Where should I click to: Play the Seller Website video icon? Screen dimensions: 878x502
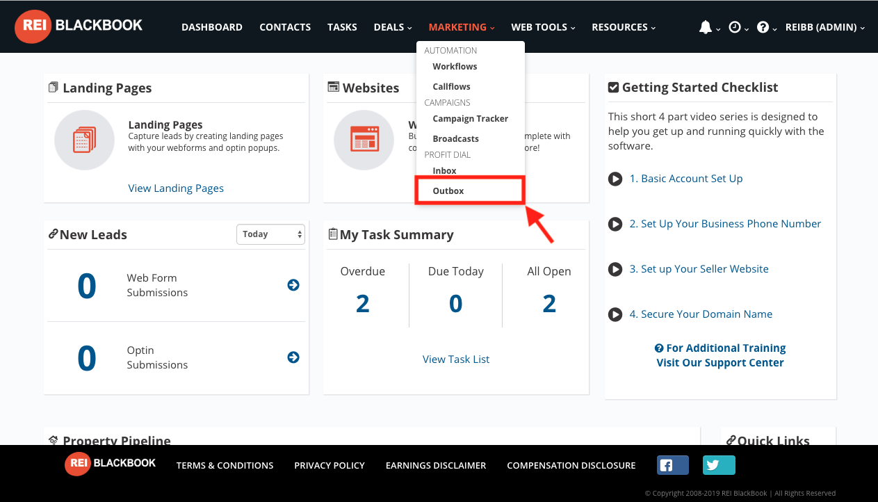[x=615, y=269]
